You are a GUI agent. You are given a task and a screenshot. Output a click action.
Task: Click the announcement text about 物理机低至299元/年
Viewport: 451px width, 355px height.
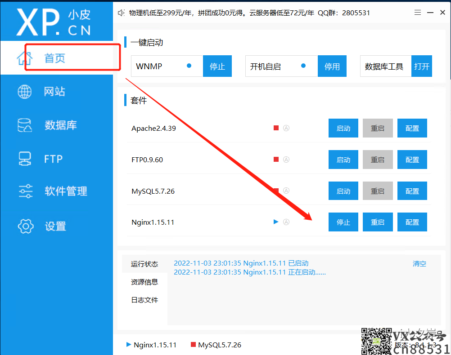tap(249, 13)
